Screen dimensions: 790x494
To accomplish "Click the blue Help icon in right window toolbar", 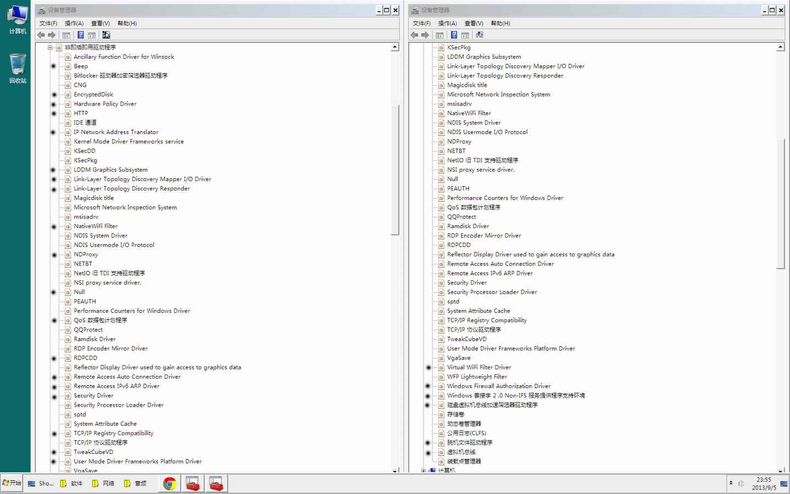I will (454, 35).
